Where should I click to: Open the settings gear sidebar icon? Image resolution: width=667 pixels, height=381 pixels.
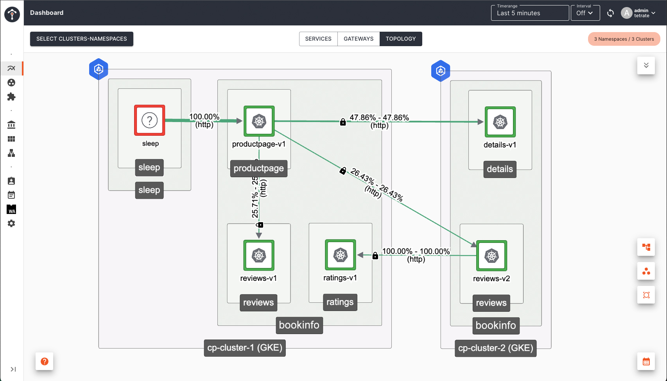[11, 223]
